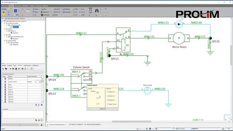Viewport: 233px width, 131px height.
Task: Select the Wire tool in ribbon
Action: (44, 9)
